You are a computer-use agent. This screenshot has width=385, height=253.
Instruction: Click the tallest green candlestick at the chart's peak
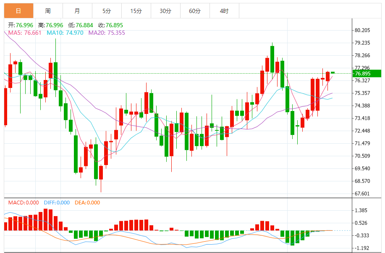[x=272, y=59]
